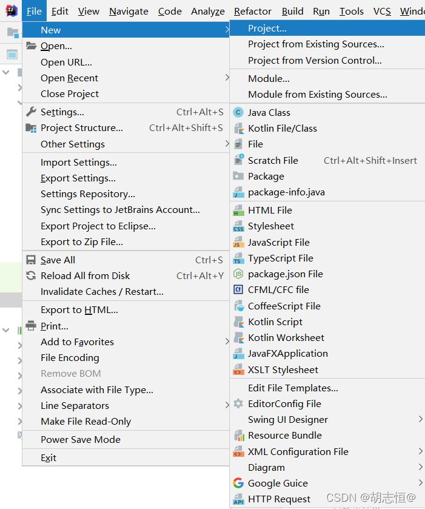
Task: Click the package.json File icon
Action: click(x=238, y=274)
